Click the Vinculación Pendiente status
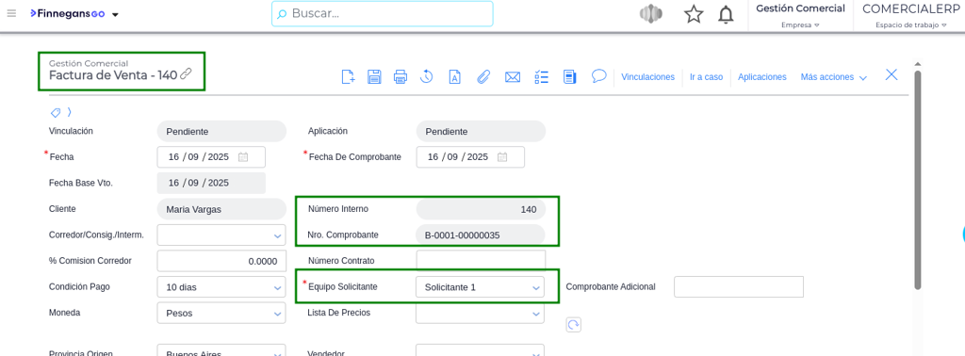The height and width of the screenshot is (356, 965). coord(221,131)
